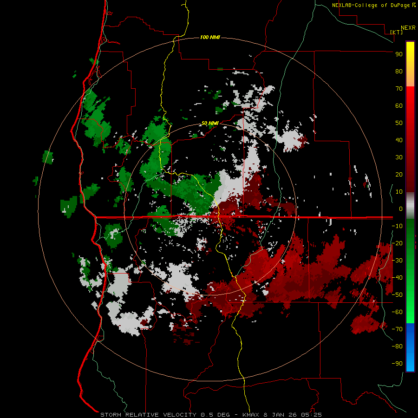418x418 pixels.
Task: Click the [KT] units label
Action: coord(397,32)
